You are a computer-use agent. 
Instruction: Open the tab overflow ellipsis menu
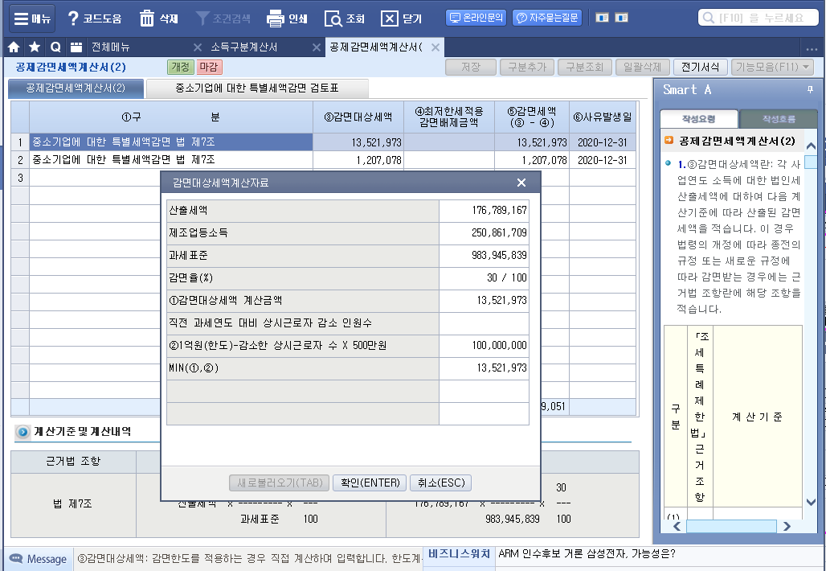point(812,49)
